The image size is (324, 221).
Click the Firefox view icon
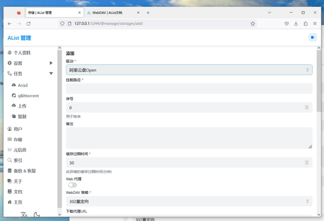[x=19, y=13]
